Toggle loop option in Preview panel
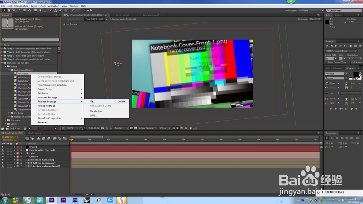Image resolution: width=363 pixels, height=204 pixels. click(x=356, y=46)
